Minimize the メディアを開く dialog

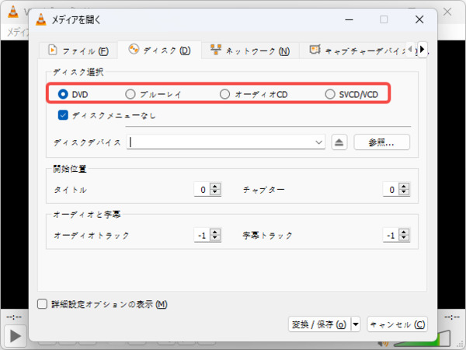click(349, 19)
